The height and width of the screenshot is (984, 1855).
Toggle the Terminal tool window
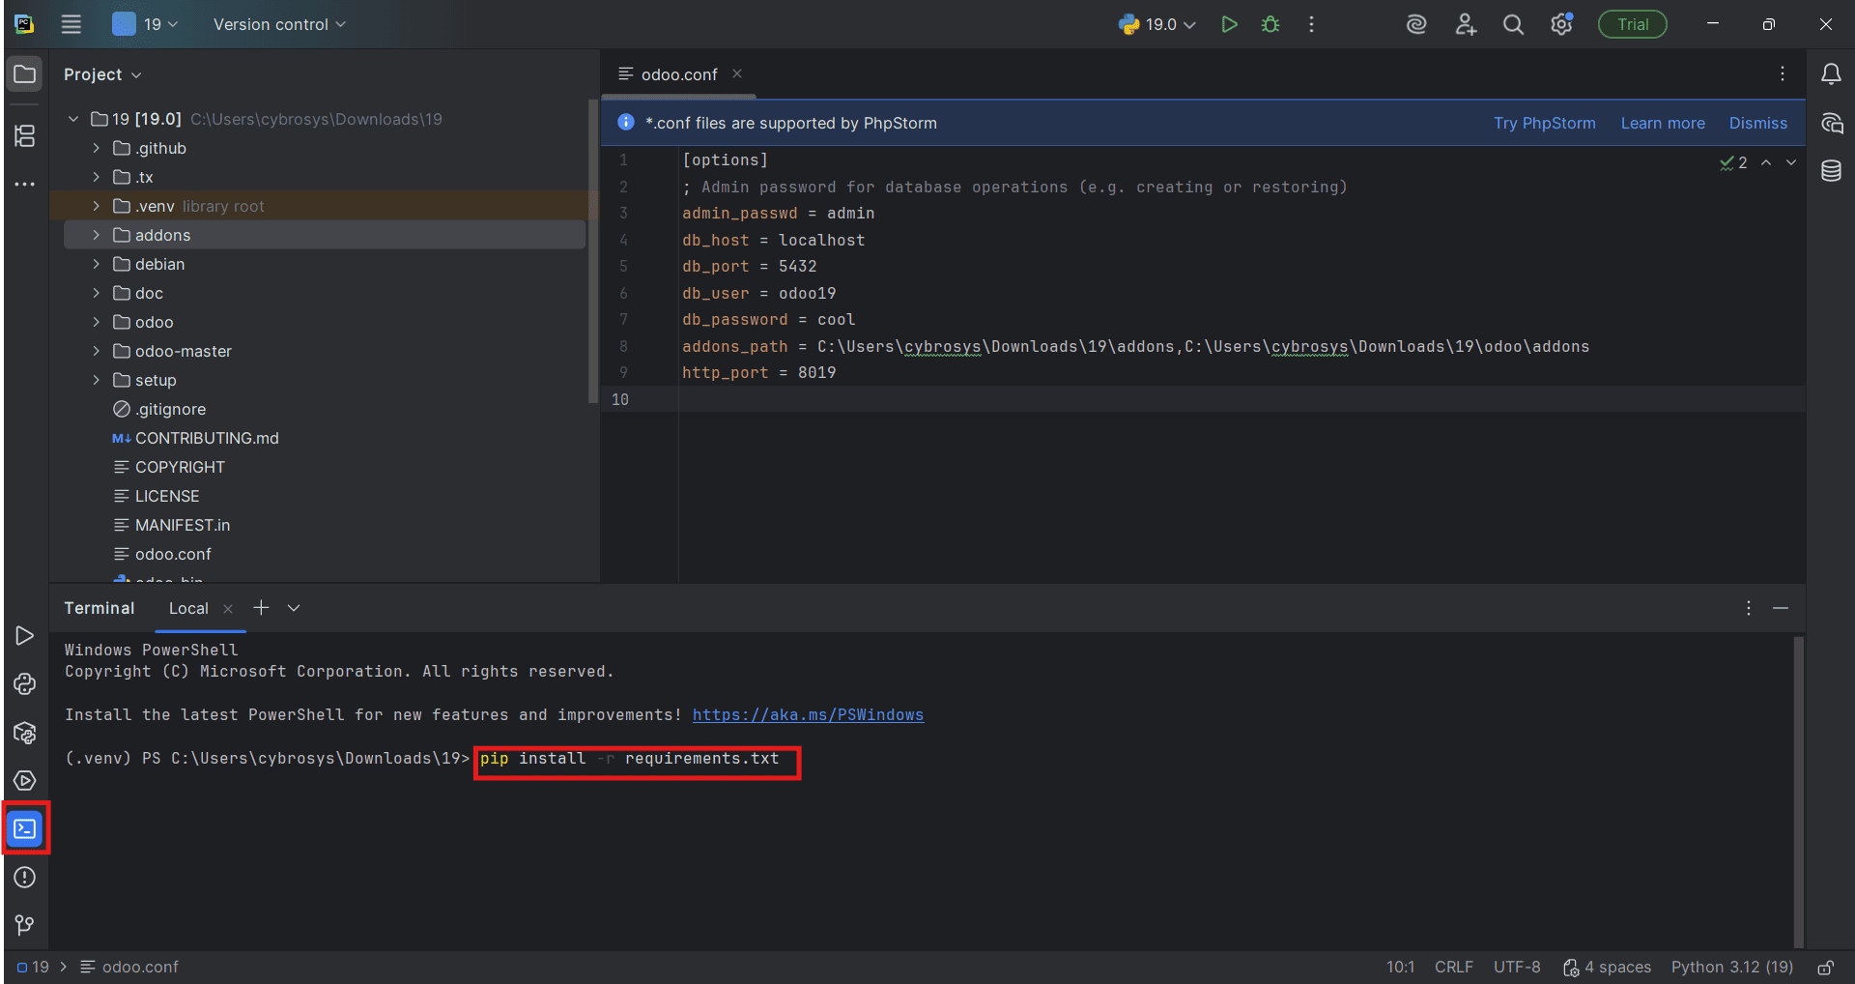point(25,828)
